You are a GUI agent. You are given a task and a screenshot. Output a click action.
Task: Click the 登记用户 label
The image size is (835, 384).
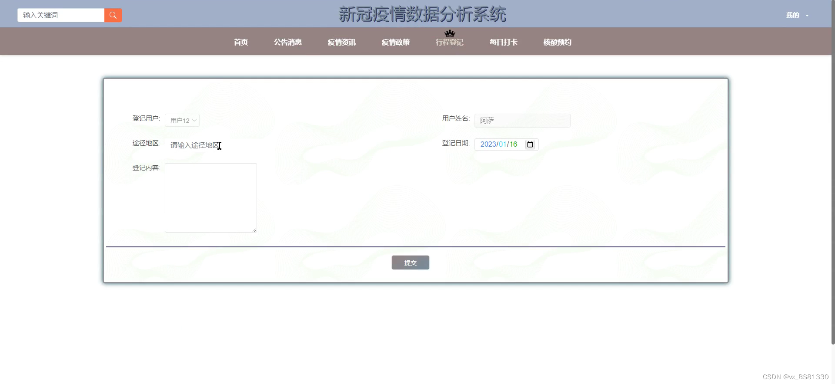pyautogui.click(x=146, y=118)
